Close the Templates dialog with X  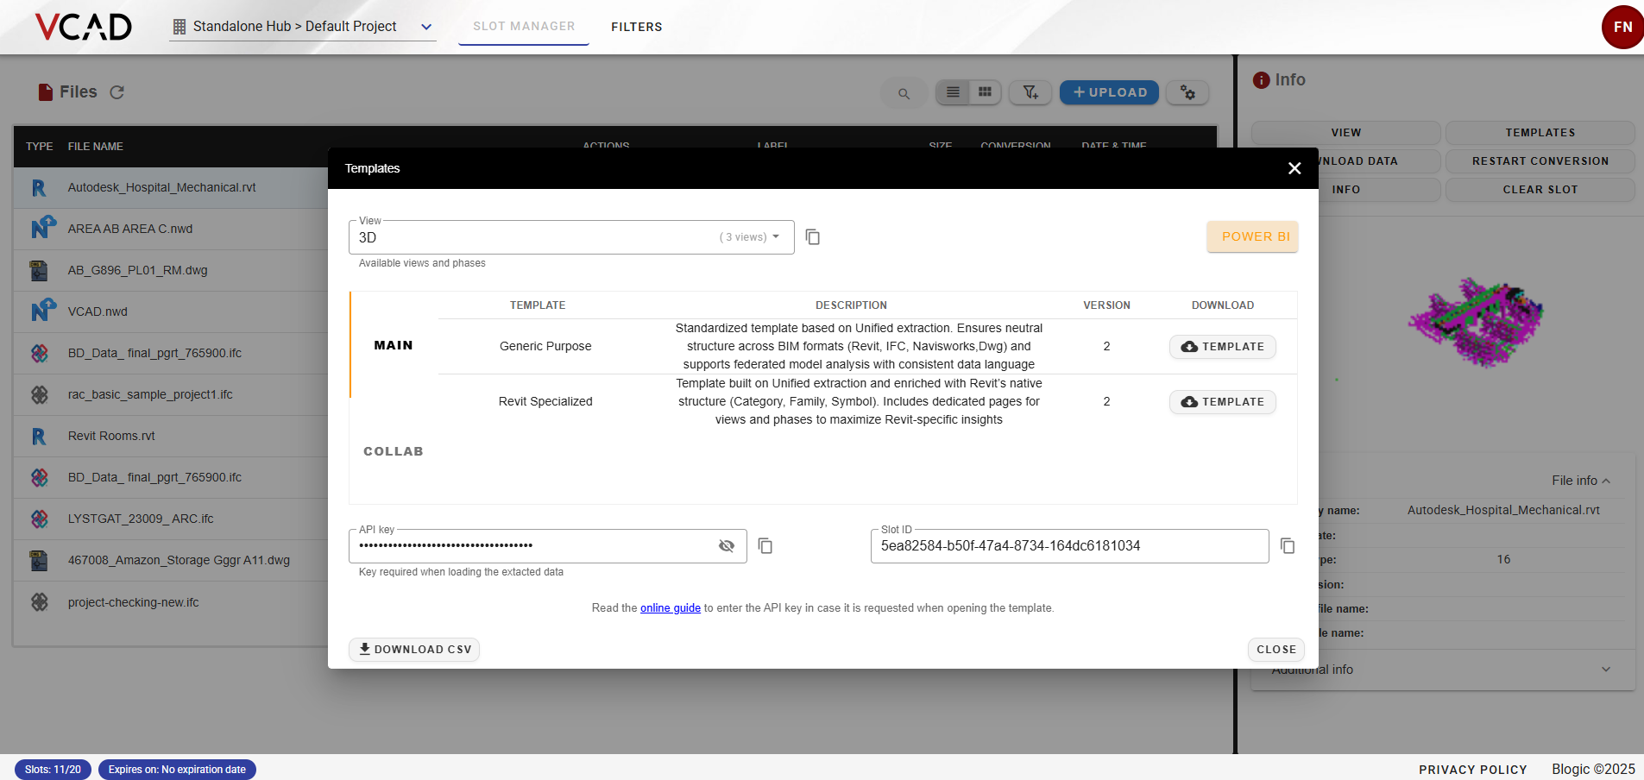pos(1294,168)
